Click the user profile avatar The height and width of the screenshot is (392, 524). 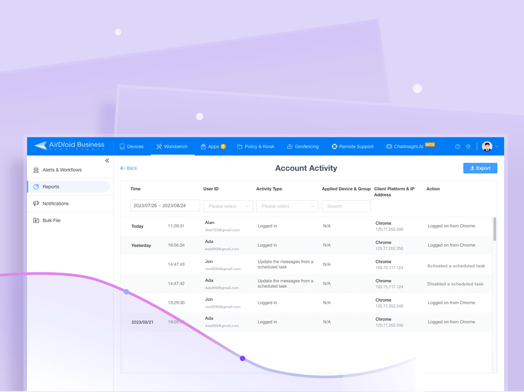click(487, 146)
